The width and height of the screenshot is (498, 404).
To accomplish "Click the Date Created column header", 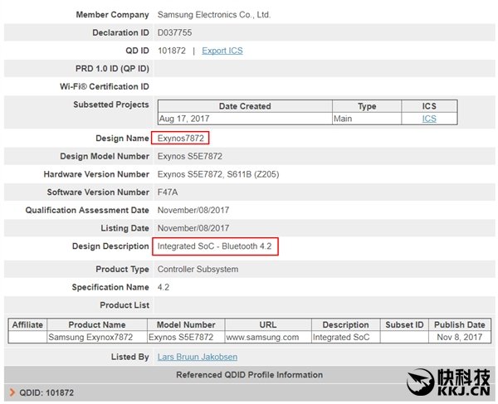I will click(x=245, y=106).
